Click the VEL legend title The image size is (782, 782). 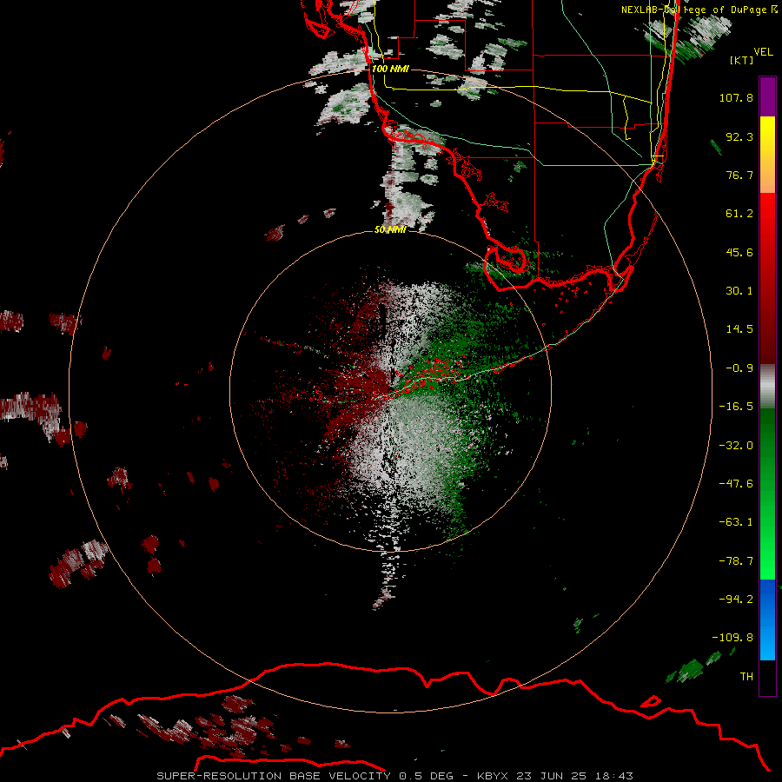click(x=763, y=52)
